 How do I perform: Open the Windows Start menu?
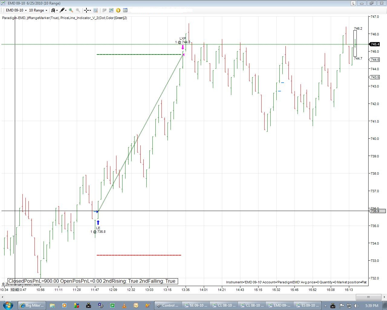(x=8, y=305)
